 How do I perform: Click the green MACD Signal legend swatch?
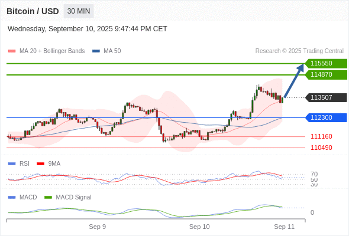tap(48, 198)
